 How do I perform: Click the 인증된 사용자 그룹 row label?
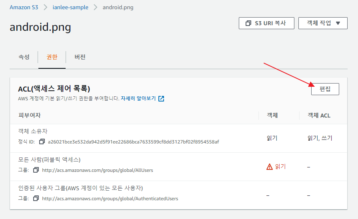click(80, 188)
